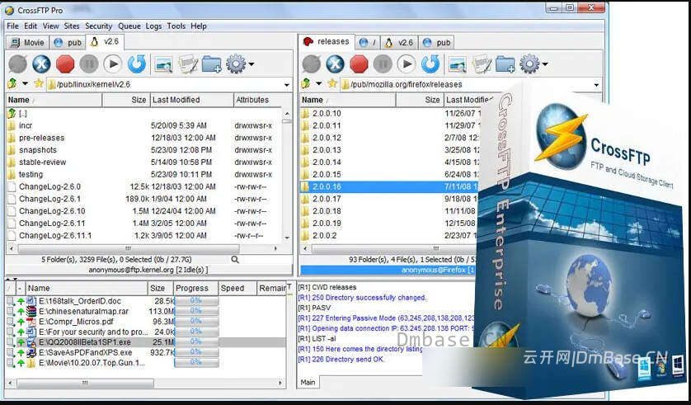This screenshot has height=405, width=691.
Task: Open the Queue menu
Action: (129, 26)
